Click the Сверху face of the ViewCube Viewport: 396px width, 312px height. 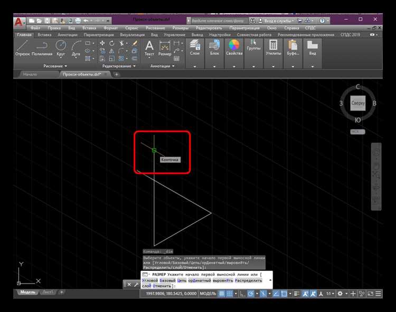coord(358,103)
